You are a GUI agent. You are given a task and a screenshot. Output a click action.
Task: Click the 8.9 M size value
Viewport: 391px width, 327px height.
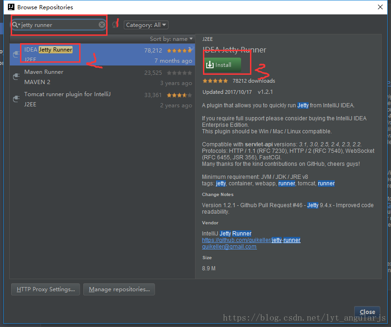point(209,268)
